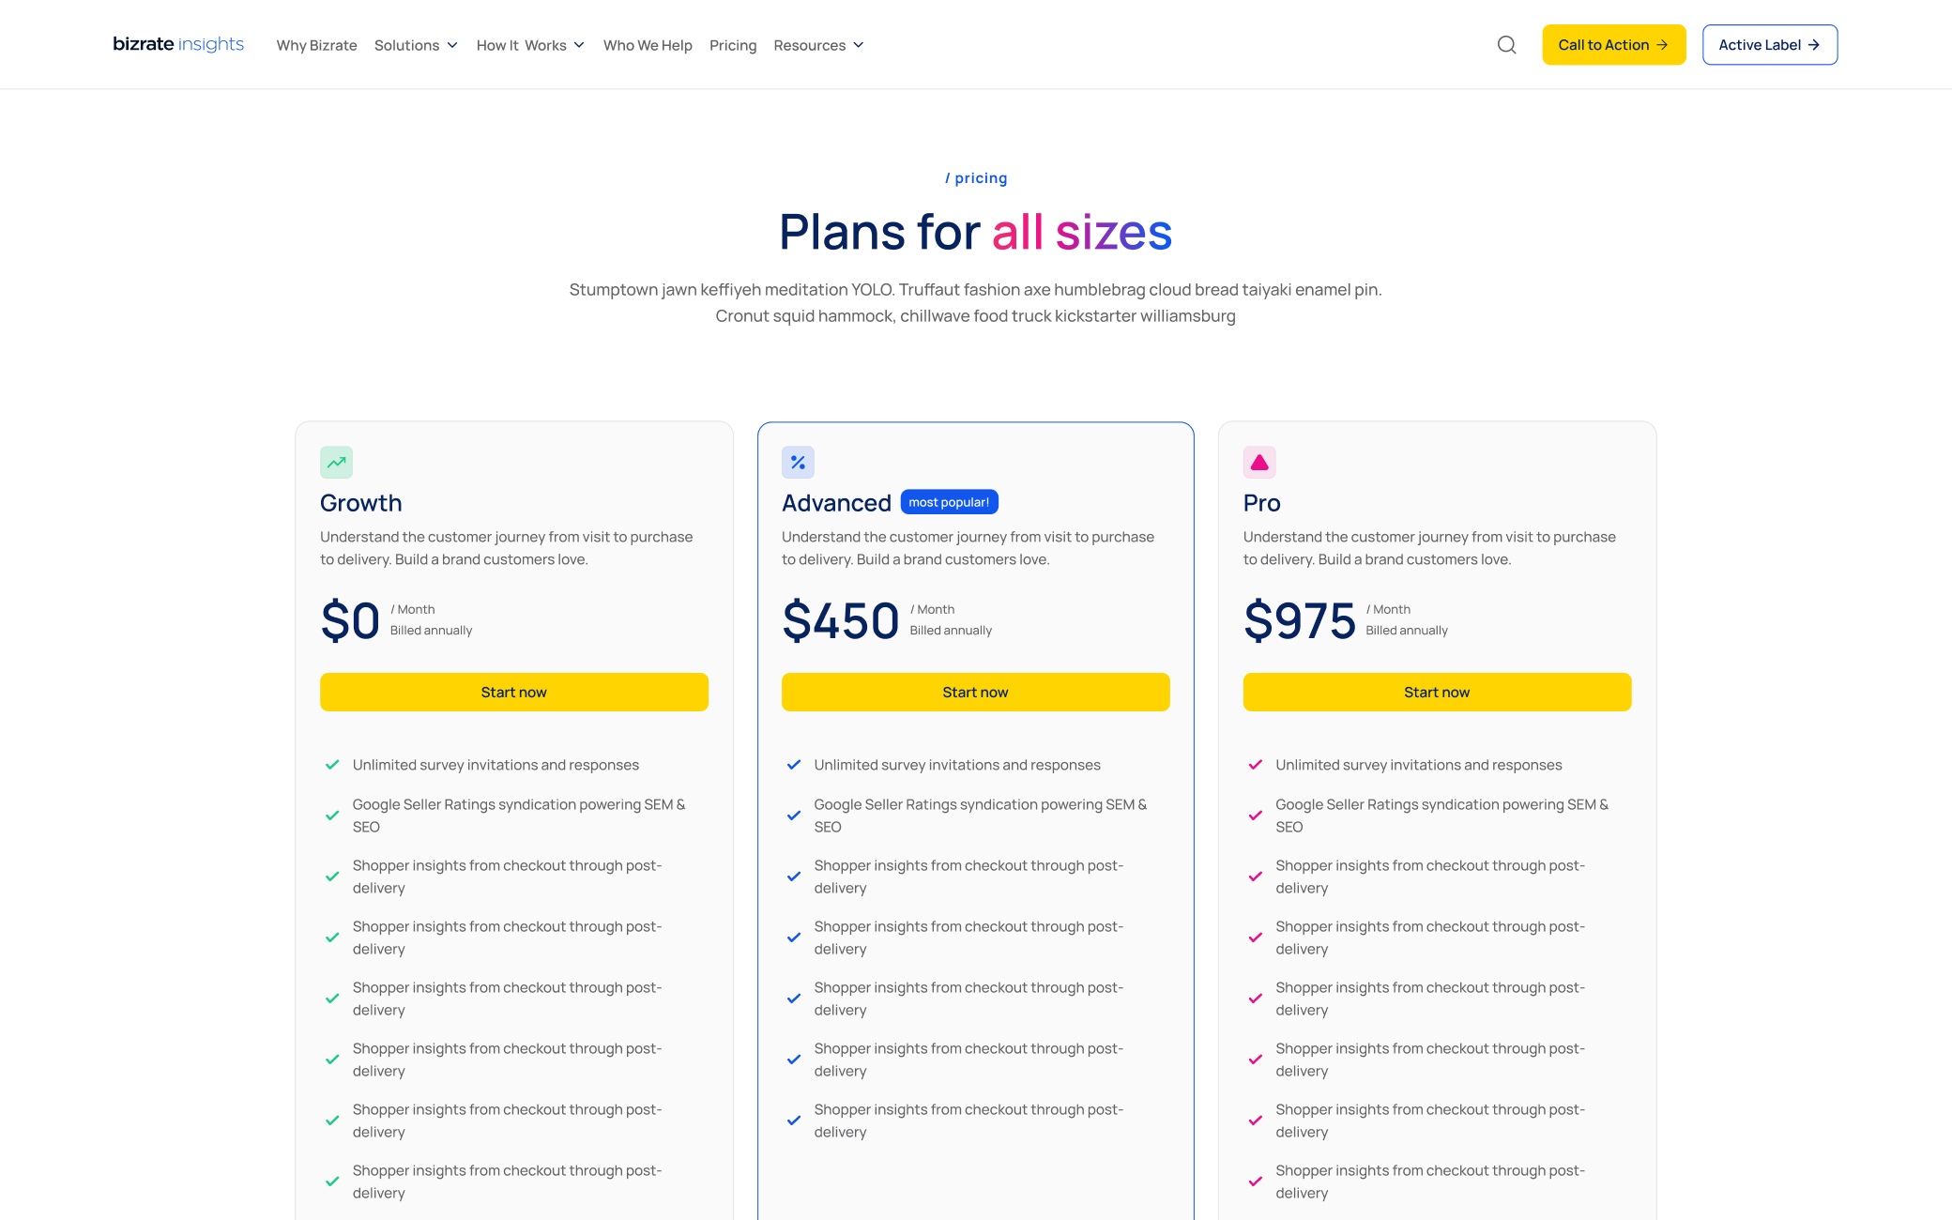The image size is (1952, 1220).
Task: Click the pricing breadcrumb link above the heading
Action: [976, 177]
